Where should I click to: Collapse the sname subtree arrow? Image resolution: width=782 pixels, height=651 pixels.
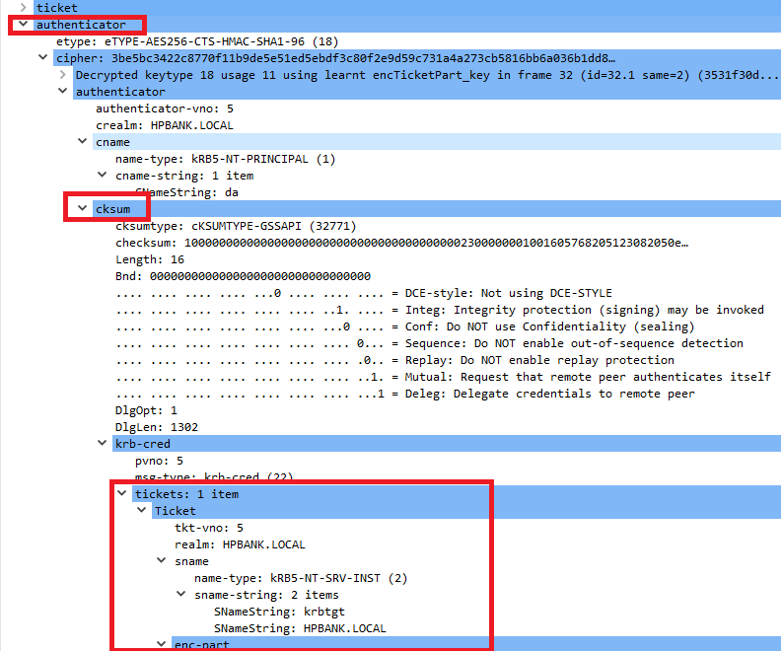pos(163,561)
